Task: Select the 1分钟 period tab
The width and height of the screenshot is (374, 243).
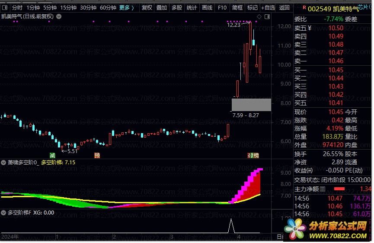Action: click(x=33, y=8)
